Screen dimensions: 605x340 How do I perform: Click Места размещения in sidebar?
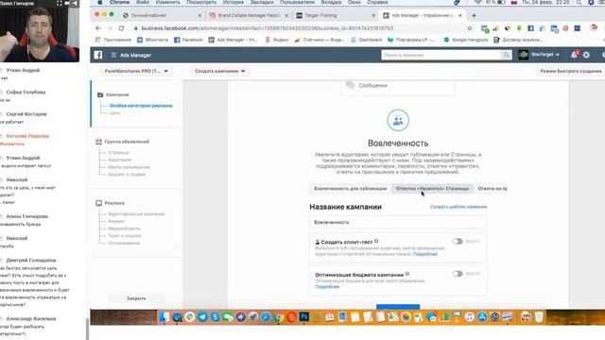(129, 167)
